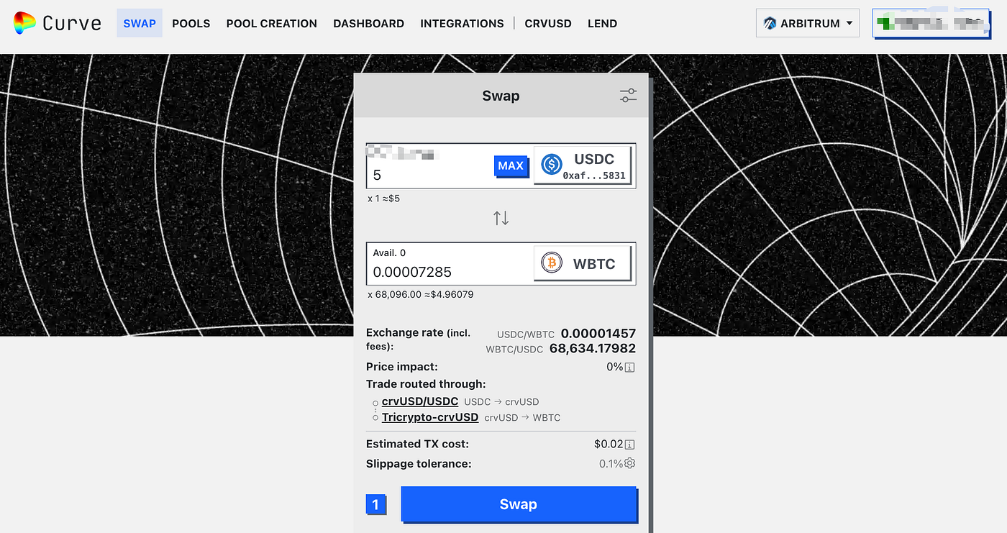Click the MAX button
Viewport: 1007px width, 533px height.
pos(511,165)
